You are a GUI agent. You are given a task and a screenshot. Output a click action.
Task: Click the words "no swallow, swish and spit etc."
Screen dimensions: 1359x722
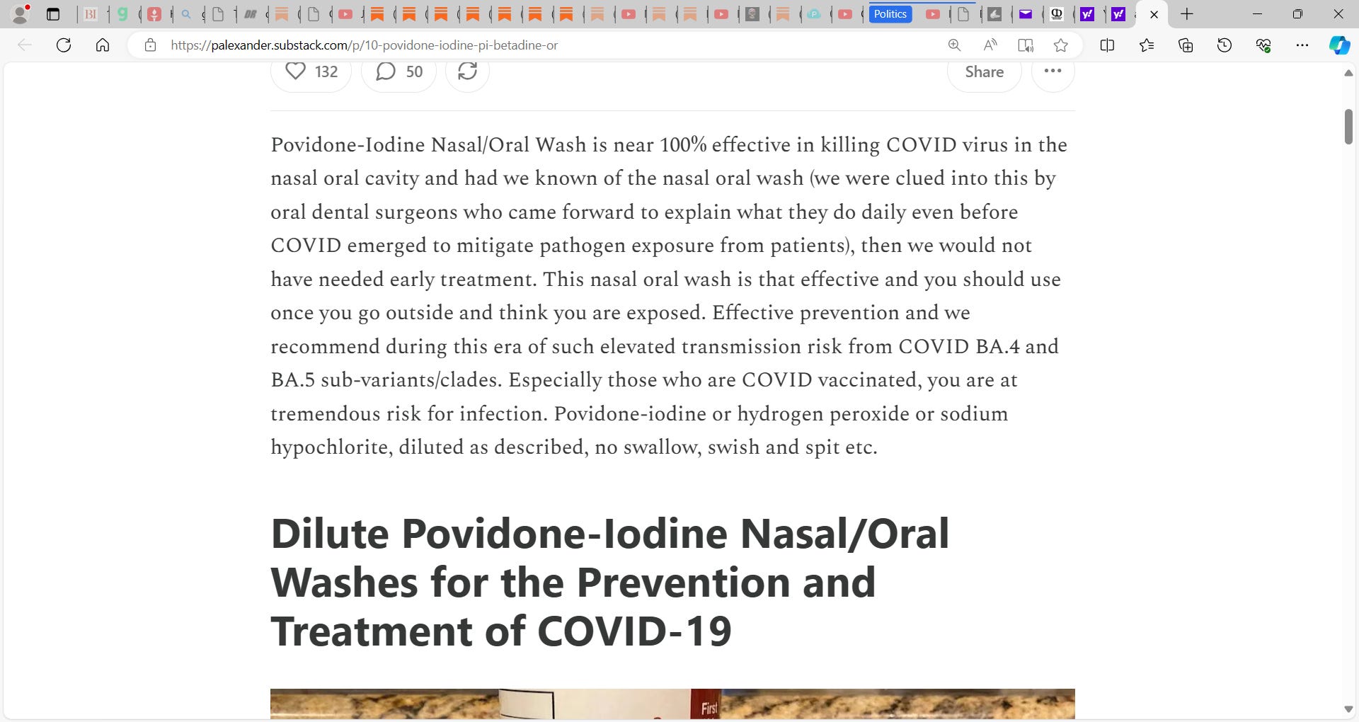point(736,447)
